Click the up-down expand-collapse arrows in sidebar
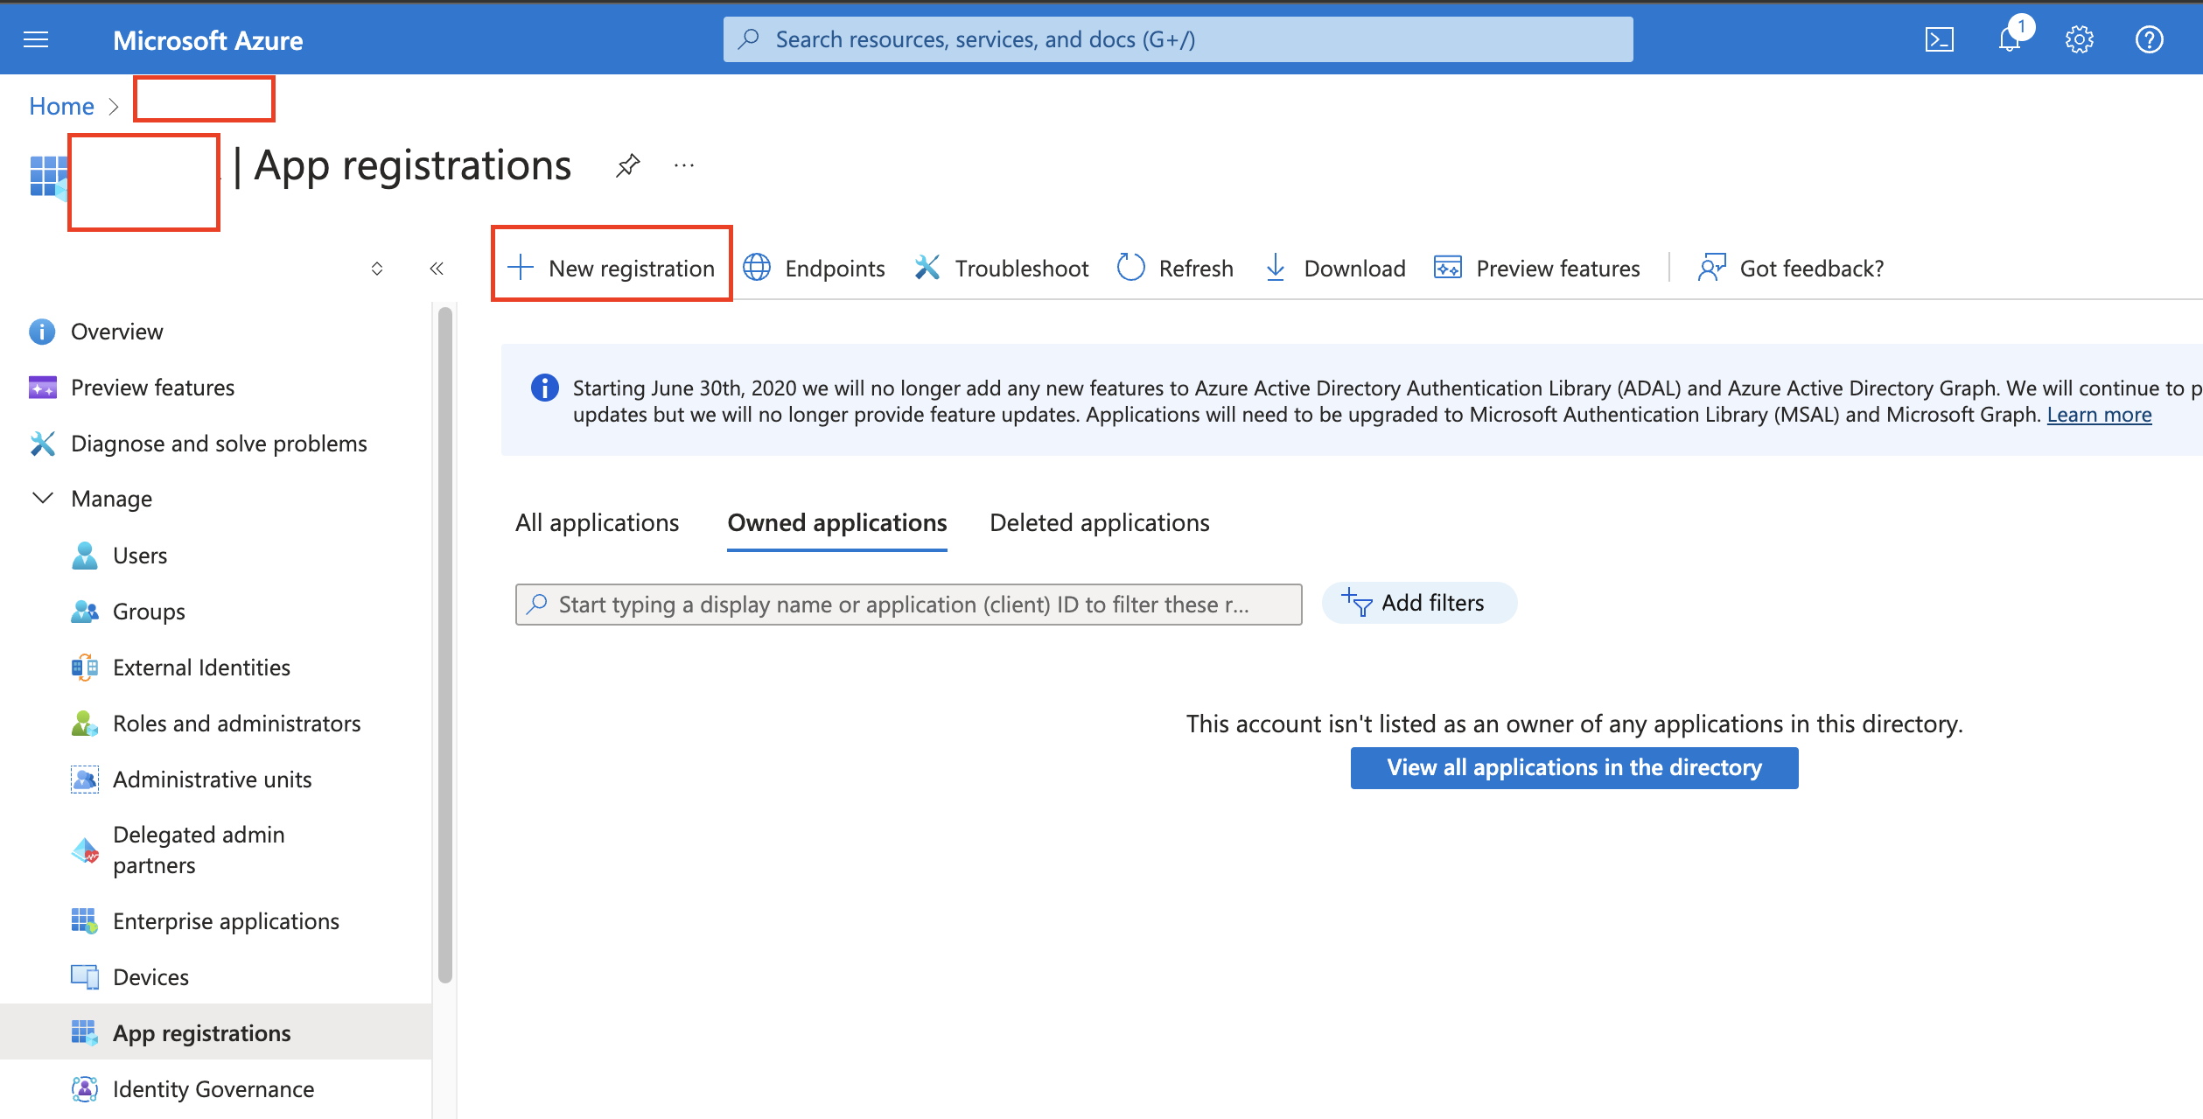 tap(377, 269)
